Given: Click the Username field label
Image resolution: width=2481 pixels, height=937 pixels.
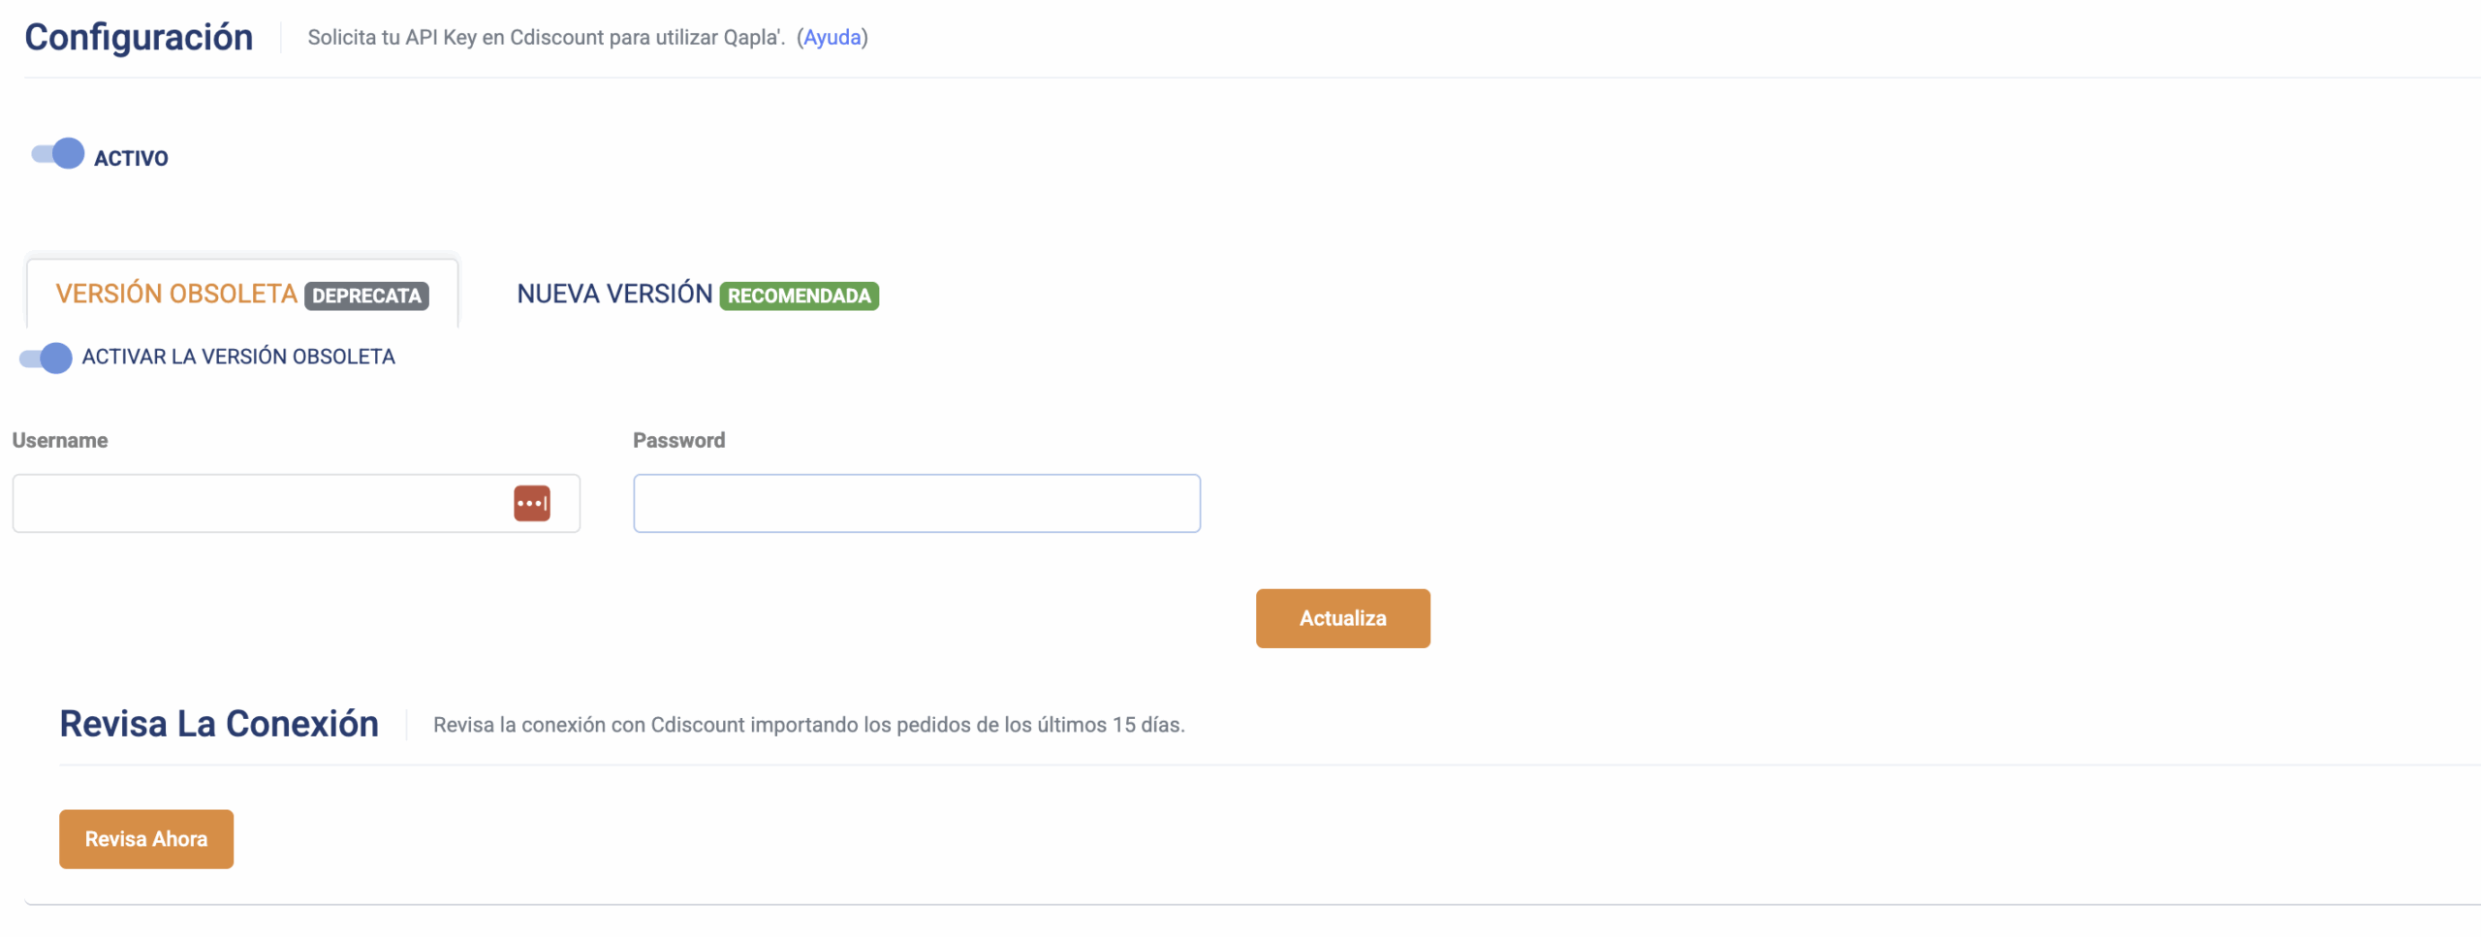Looking at the screenshot, I should point(60,440).
